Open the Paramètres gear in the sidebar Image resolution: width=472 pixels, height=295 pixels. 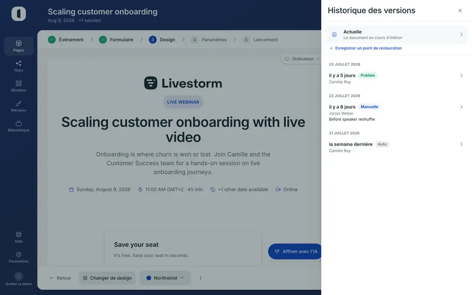pyautogui.click(x=19, y=254)
